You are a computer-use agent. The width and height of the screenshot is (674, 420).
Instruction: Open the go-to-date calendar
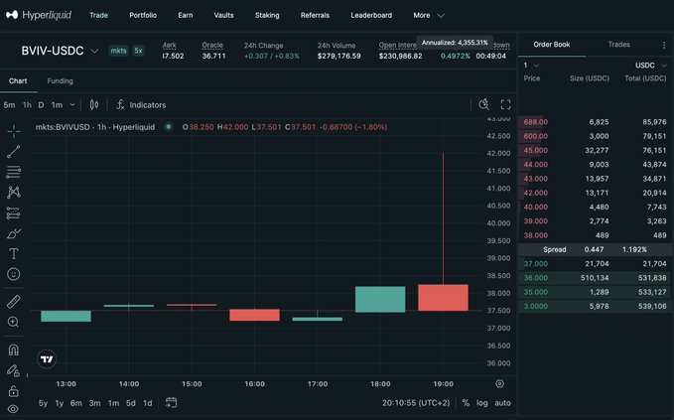pyautogui.click(x=171, y=403)
